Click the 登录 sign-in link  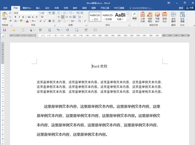coord(181,8)
